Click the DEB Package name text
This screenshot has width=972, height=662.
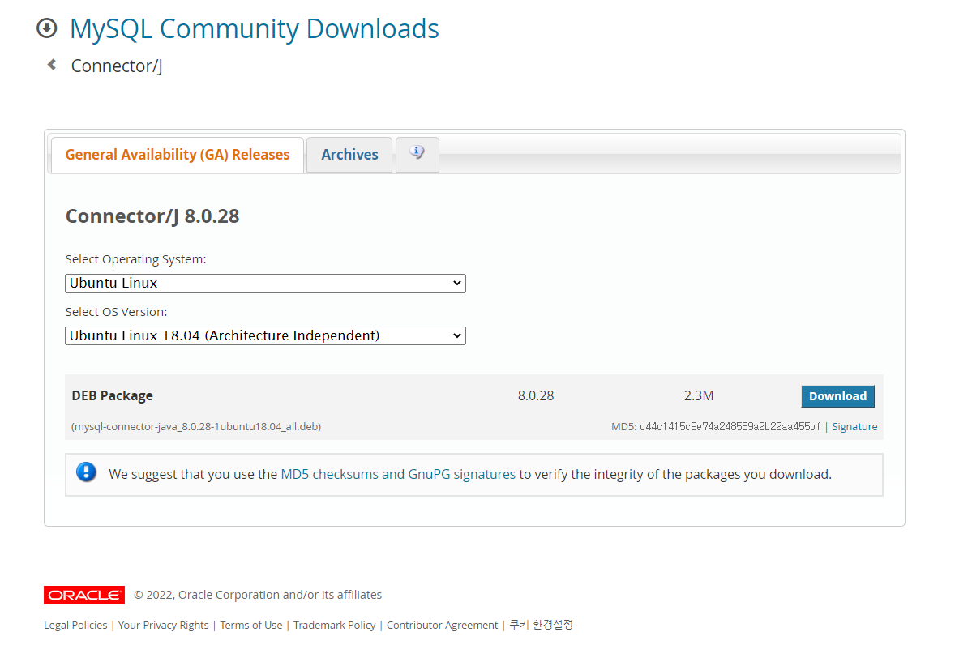pyautogui.click(x=112, y=395)
